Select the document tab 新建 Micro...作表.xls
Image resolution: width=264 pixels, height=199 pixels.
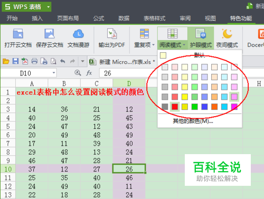(122, 62)
